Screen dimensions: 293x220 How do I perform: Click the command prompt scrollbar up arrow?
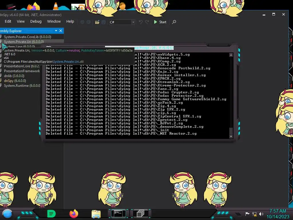pos(231,55)
